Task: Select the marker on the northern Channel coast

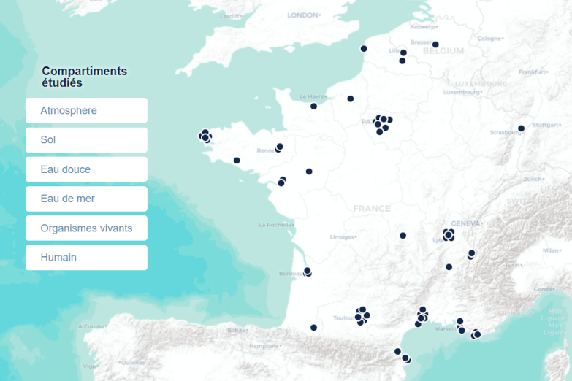Action: pos(364,49)
